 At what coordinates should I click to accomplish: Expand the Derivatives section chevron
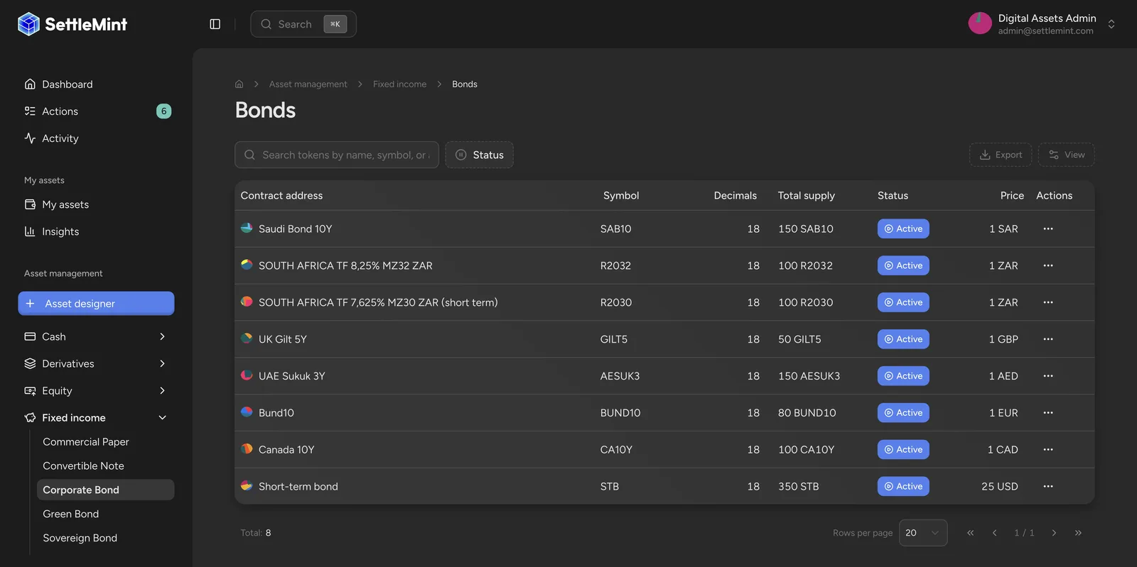[x=162, y=363]
